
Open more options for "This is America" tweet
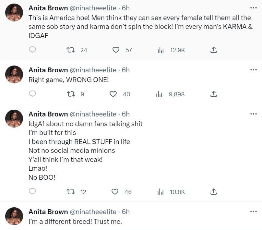pyautogui.click(x=253, y=7)
